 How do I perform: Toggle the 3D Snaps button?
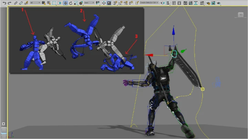[x=115, y=3]
